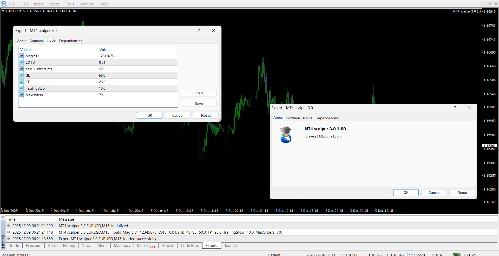Click the connection status bars icon
The width and height of the screenshot is (499, 256).
[457, 254]
